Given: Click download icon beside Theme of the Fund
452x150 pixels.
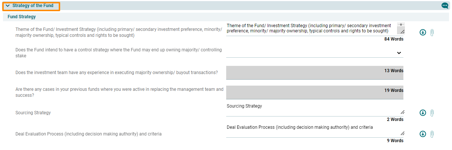Looking at the screenshot, I should click(x=423, y=32).
